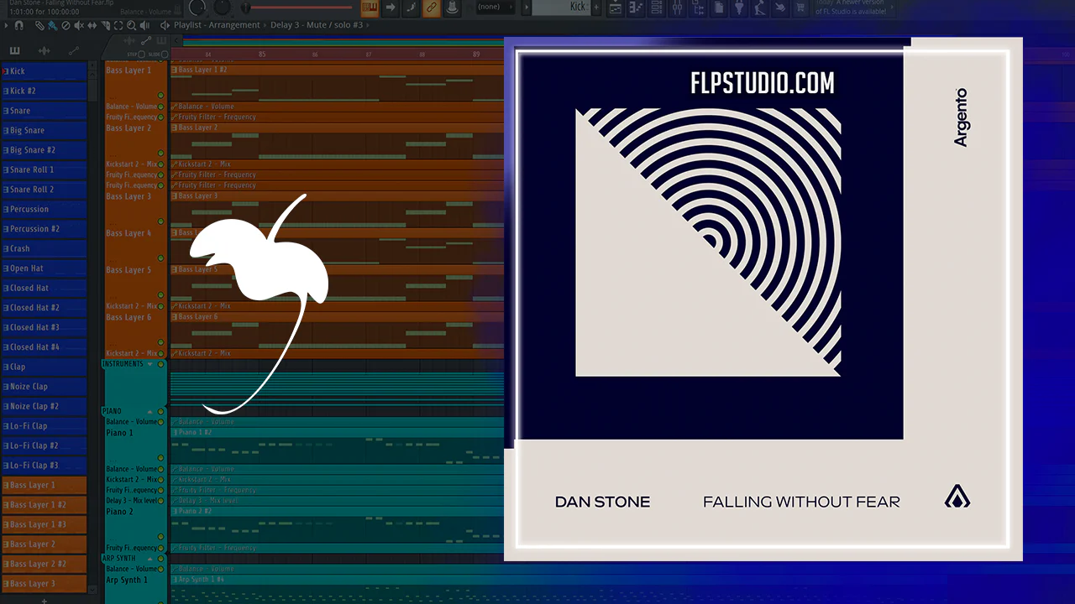Select the Noize Clap #2 pattern

click(x=45, y=406)
